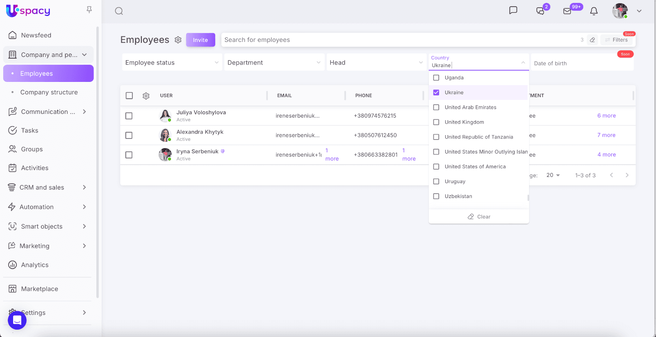Viewport: 656px width, 337px height.
Task: Open the notifications bell
Action: [594, 11]
